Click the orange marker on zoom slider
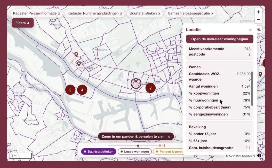 pyautogui.click(x=164, y=146)
